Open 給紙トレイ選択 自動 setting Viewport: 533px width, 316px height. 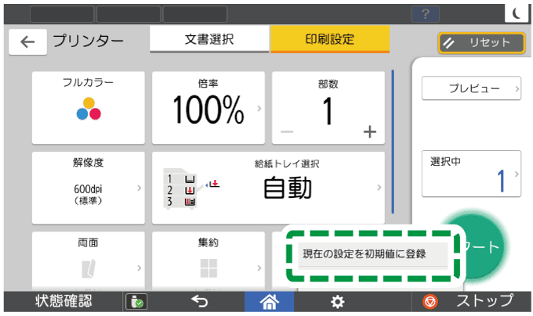point(269,188)
